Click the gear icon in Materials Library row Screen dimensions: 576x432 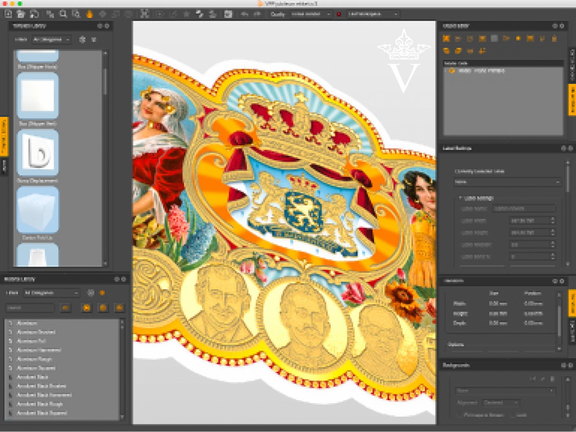coord(90,292)
